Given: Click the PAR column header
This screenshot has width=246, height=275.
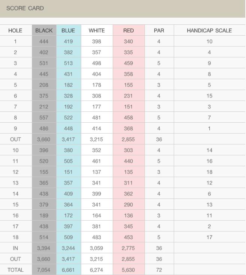Looking at the screenshot, I should click(159, 30).
